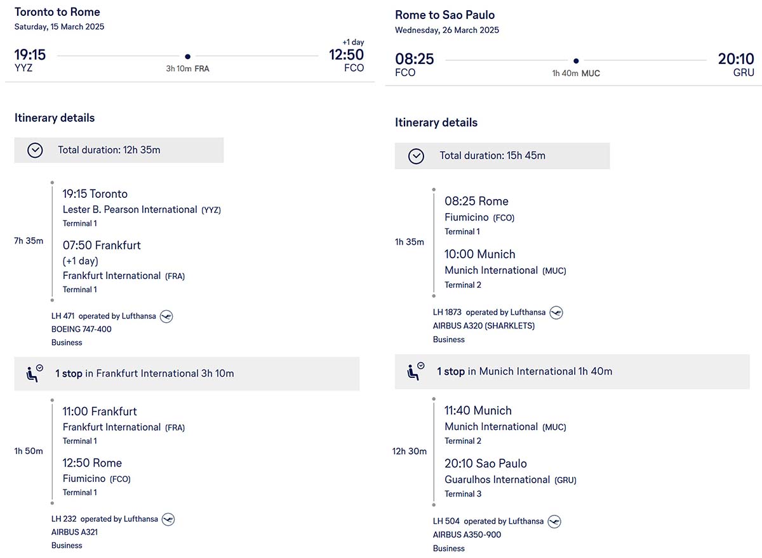Image resolution: width=762 pixels, height=558 pixels.
Task: Click the BOEING 747-400 aircraft label
Action: coord(81,329)
